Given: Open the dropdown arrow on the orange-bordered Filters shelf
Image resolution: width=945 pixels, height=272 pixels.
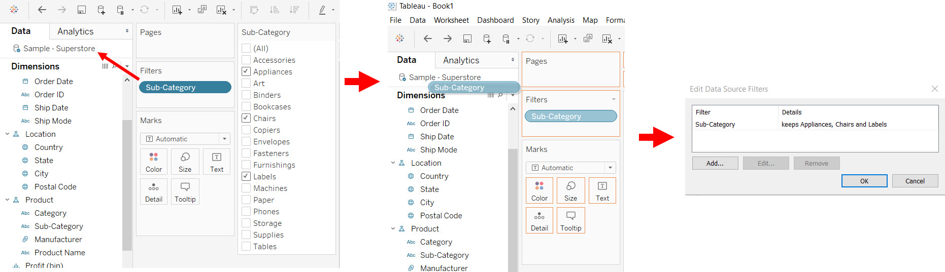Looking at the screenshot, I should [614, 99].
